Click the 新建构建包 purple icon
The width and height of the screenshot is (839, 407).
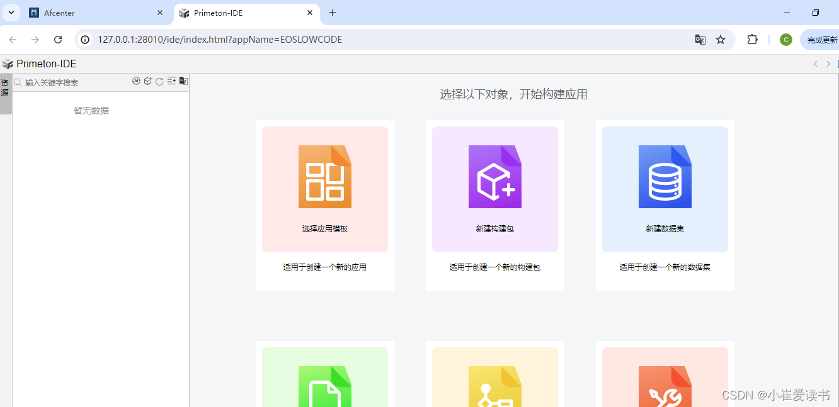tap(495, 177)
